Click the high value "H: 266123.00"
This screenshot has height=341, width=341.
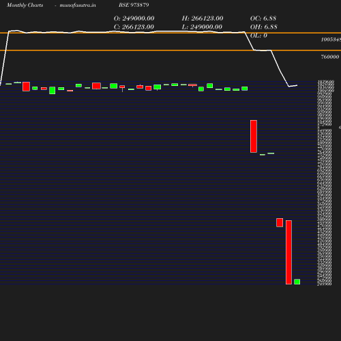203,18
